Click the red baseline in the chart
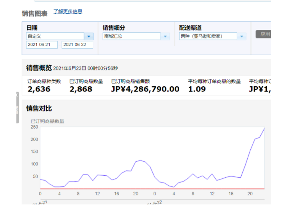This screenshot has height=214, width=298. click(152, 188)
